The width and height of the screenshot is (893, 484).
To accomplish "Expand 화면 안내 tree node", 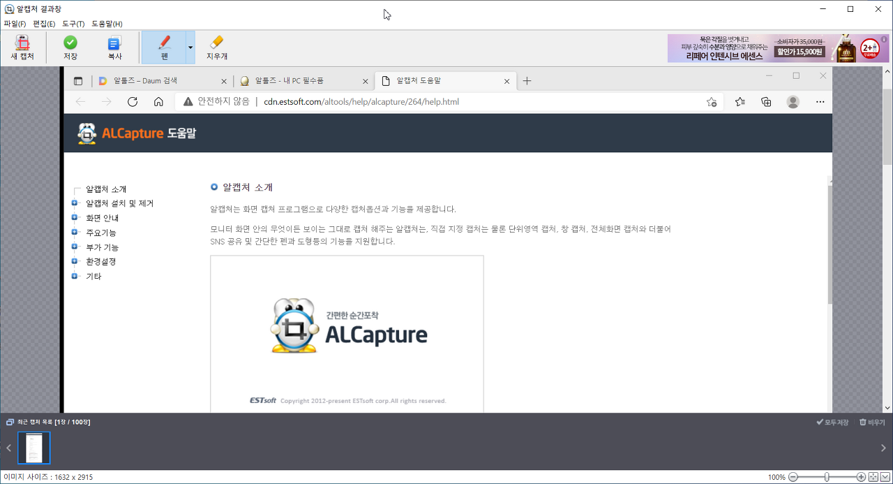I will pyautogui.click(x=74, y=217).
